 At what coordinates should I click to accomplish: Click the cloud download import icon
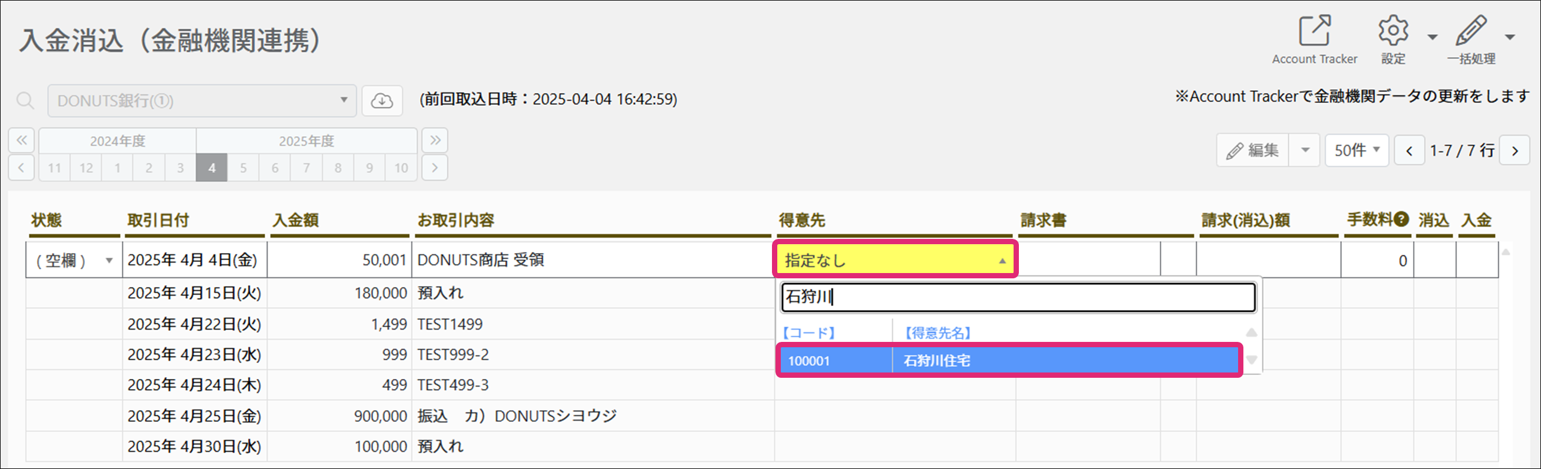tap(382, 101)
